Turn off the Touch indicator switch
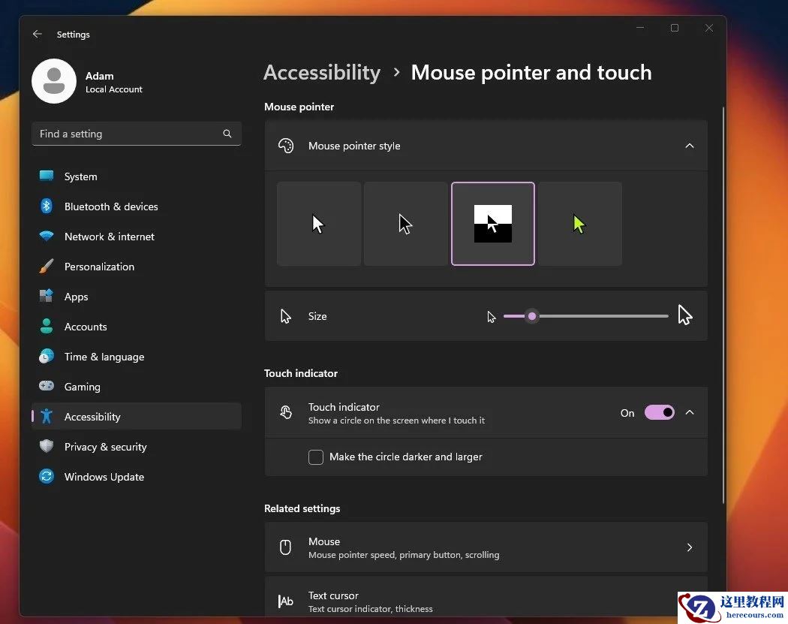The image size is (788, 624). pyautogui.click(x=659, y=412)
